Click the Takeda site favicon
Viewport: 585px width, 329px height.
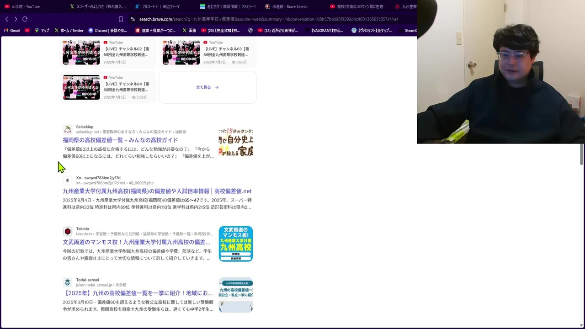pos(68,231)
